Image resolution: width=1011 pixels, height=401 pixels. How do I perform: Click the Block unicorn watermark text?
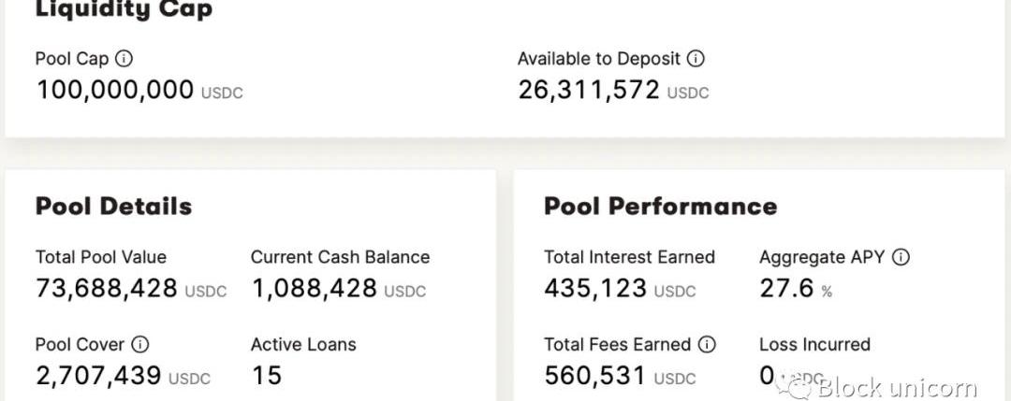pos(897,388)
